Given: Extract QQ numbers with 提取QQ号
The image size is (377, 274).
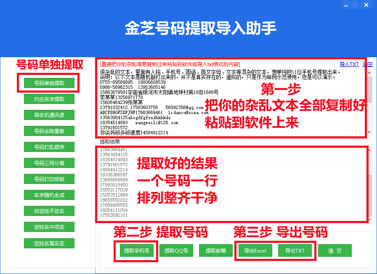Looking at the screenshot, I should pos(176,251).
